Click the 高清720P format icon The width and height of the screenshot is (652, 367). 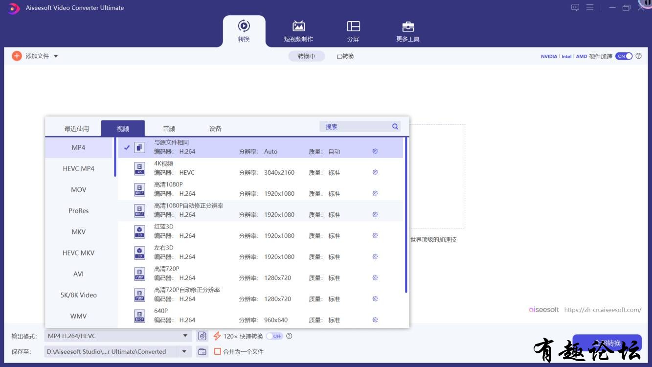pos(139,274)
